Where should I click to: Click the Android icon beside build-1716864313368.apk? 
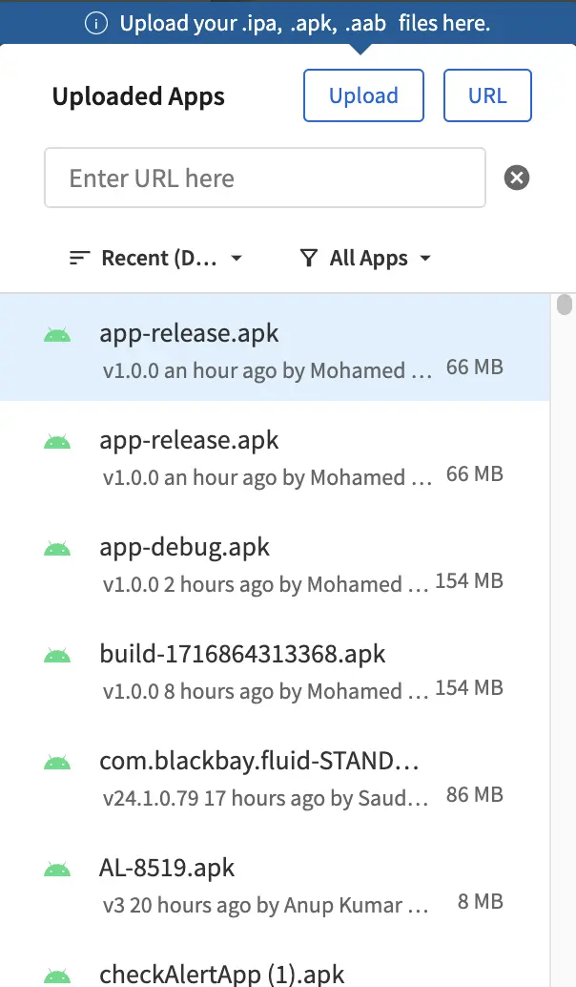tap(57, 656)
